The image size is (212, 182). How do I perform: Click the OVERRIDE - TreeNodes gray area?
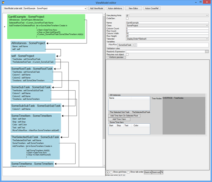pos(184,116)
